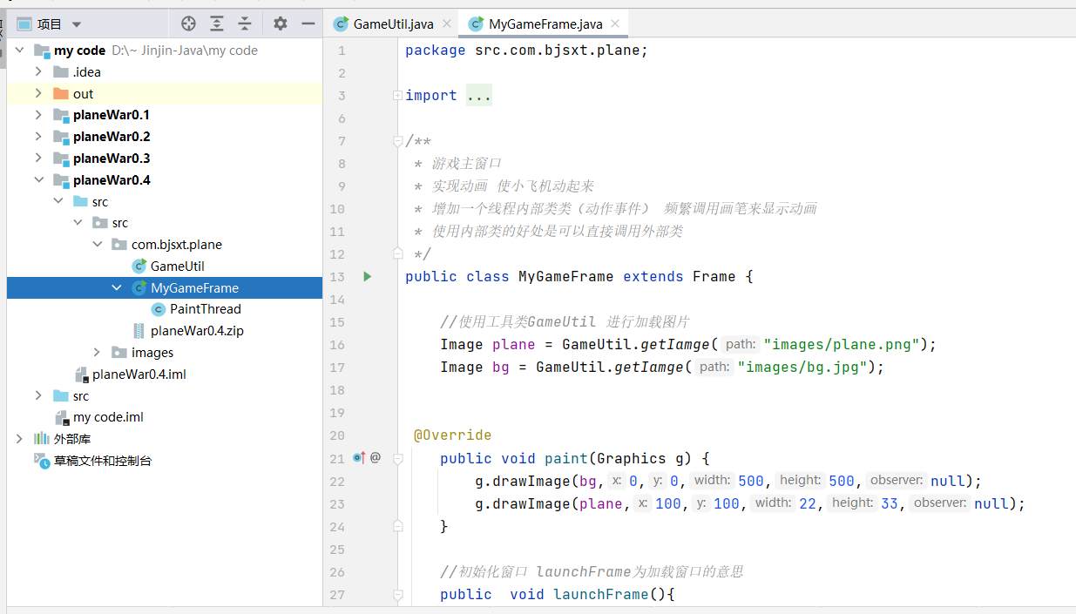Close the MyGameFrame.java tab
Screen dimensions: 1076x614
[x=614, y=24]
